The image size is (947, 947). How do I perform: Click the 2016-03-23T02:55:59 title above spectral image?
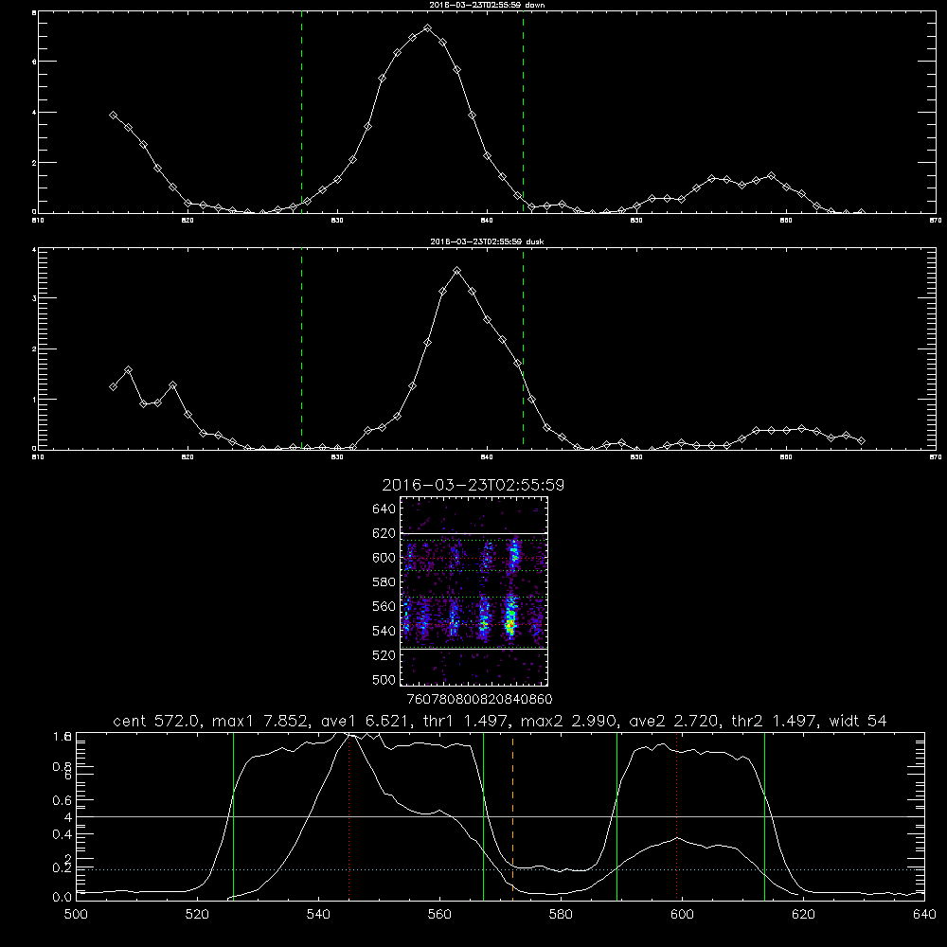[473, 485]
